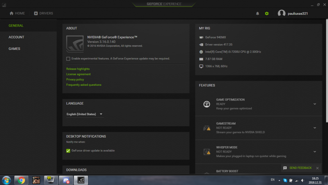Open the Privacy policy link

point(75,80)
